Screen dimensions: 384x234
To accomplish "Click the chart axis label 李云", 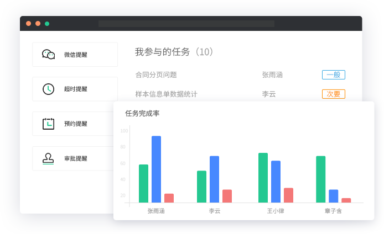I will [x=215, y=211].
